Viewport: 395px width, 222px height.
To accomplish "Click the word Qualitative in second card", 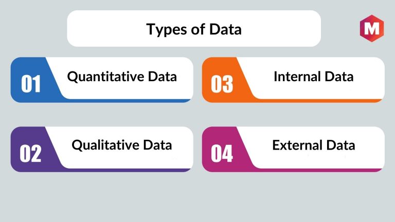I will (x=106, y=145).
